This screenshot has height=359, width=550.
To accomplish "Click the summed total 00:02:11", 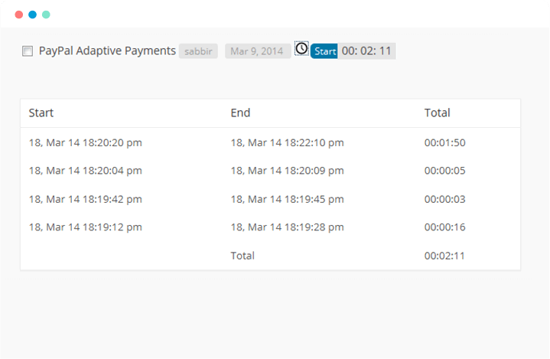I will point(444,256).
